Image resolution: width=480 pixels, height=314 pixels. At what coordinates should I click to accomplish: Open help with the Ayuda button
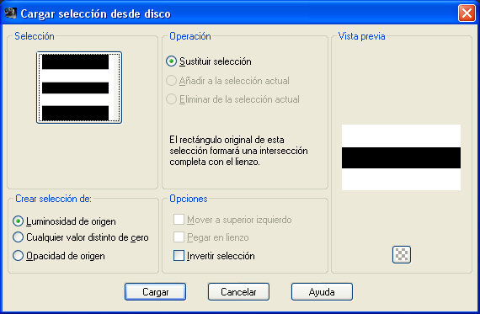click(x=322, y=291)
